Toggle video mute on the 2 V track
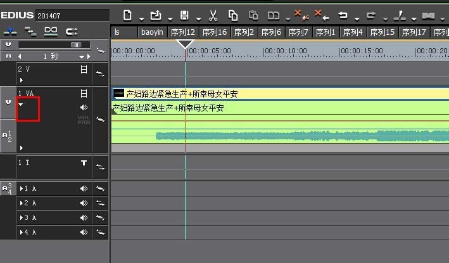This screenshot has height=263, width=449. (84, 70)
